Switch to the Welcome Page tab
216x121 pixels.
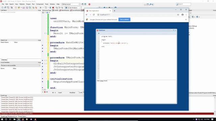(x=47, y=10)
